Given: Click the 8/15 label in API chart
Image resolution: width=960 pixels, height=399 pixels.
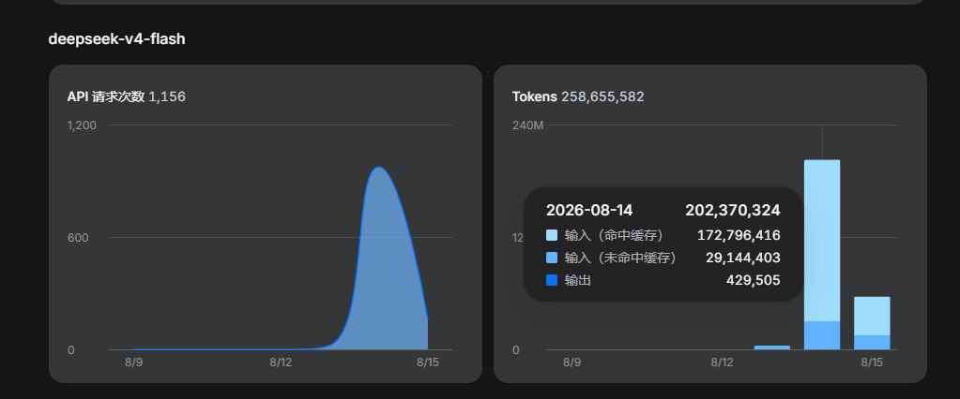Looking at the screenshot, I should (x=427, y=362).
